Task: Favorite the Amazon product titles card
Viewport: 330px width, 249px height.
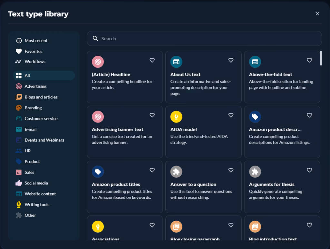Action: [x=152, y=170]
